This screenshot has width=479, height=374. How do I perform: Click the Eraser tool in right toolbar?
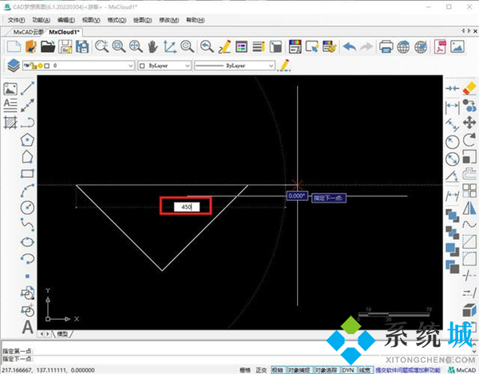point(469,87)
